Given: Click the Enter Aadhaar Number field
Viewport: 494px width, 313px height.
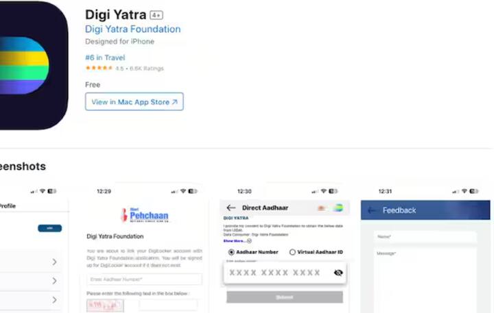Looking at the screenshot, I should pyautogui.click(x=144, y=279).
